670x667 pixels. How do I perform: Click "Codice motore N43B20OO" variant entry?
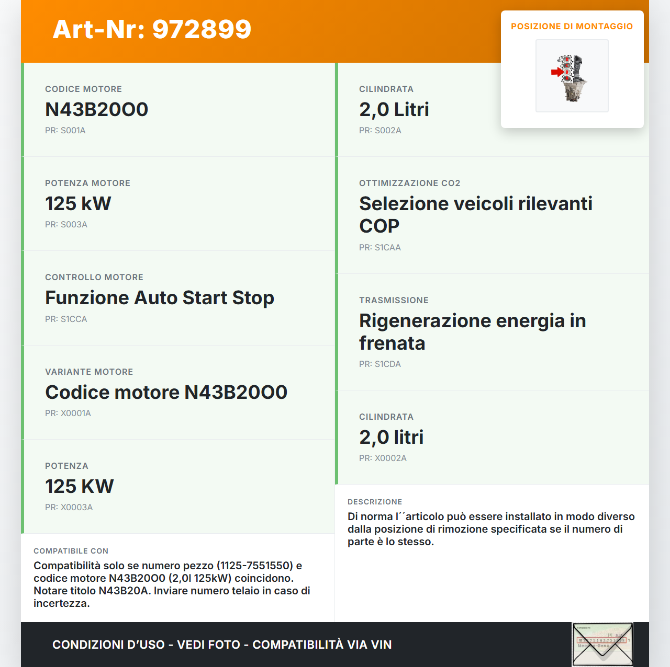click(x=166, y=392)
